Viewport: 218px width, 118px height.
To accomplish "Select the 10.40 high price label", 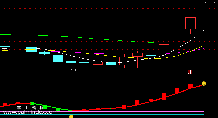I will tap(213, 4).
